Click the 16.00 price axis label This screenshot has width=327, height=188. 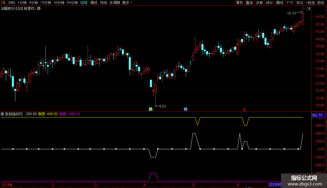(320, 17)
